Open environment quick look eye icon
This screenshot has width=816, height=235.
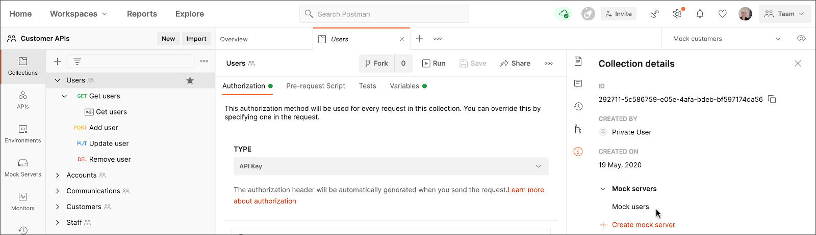coord(801,39)
